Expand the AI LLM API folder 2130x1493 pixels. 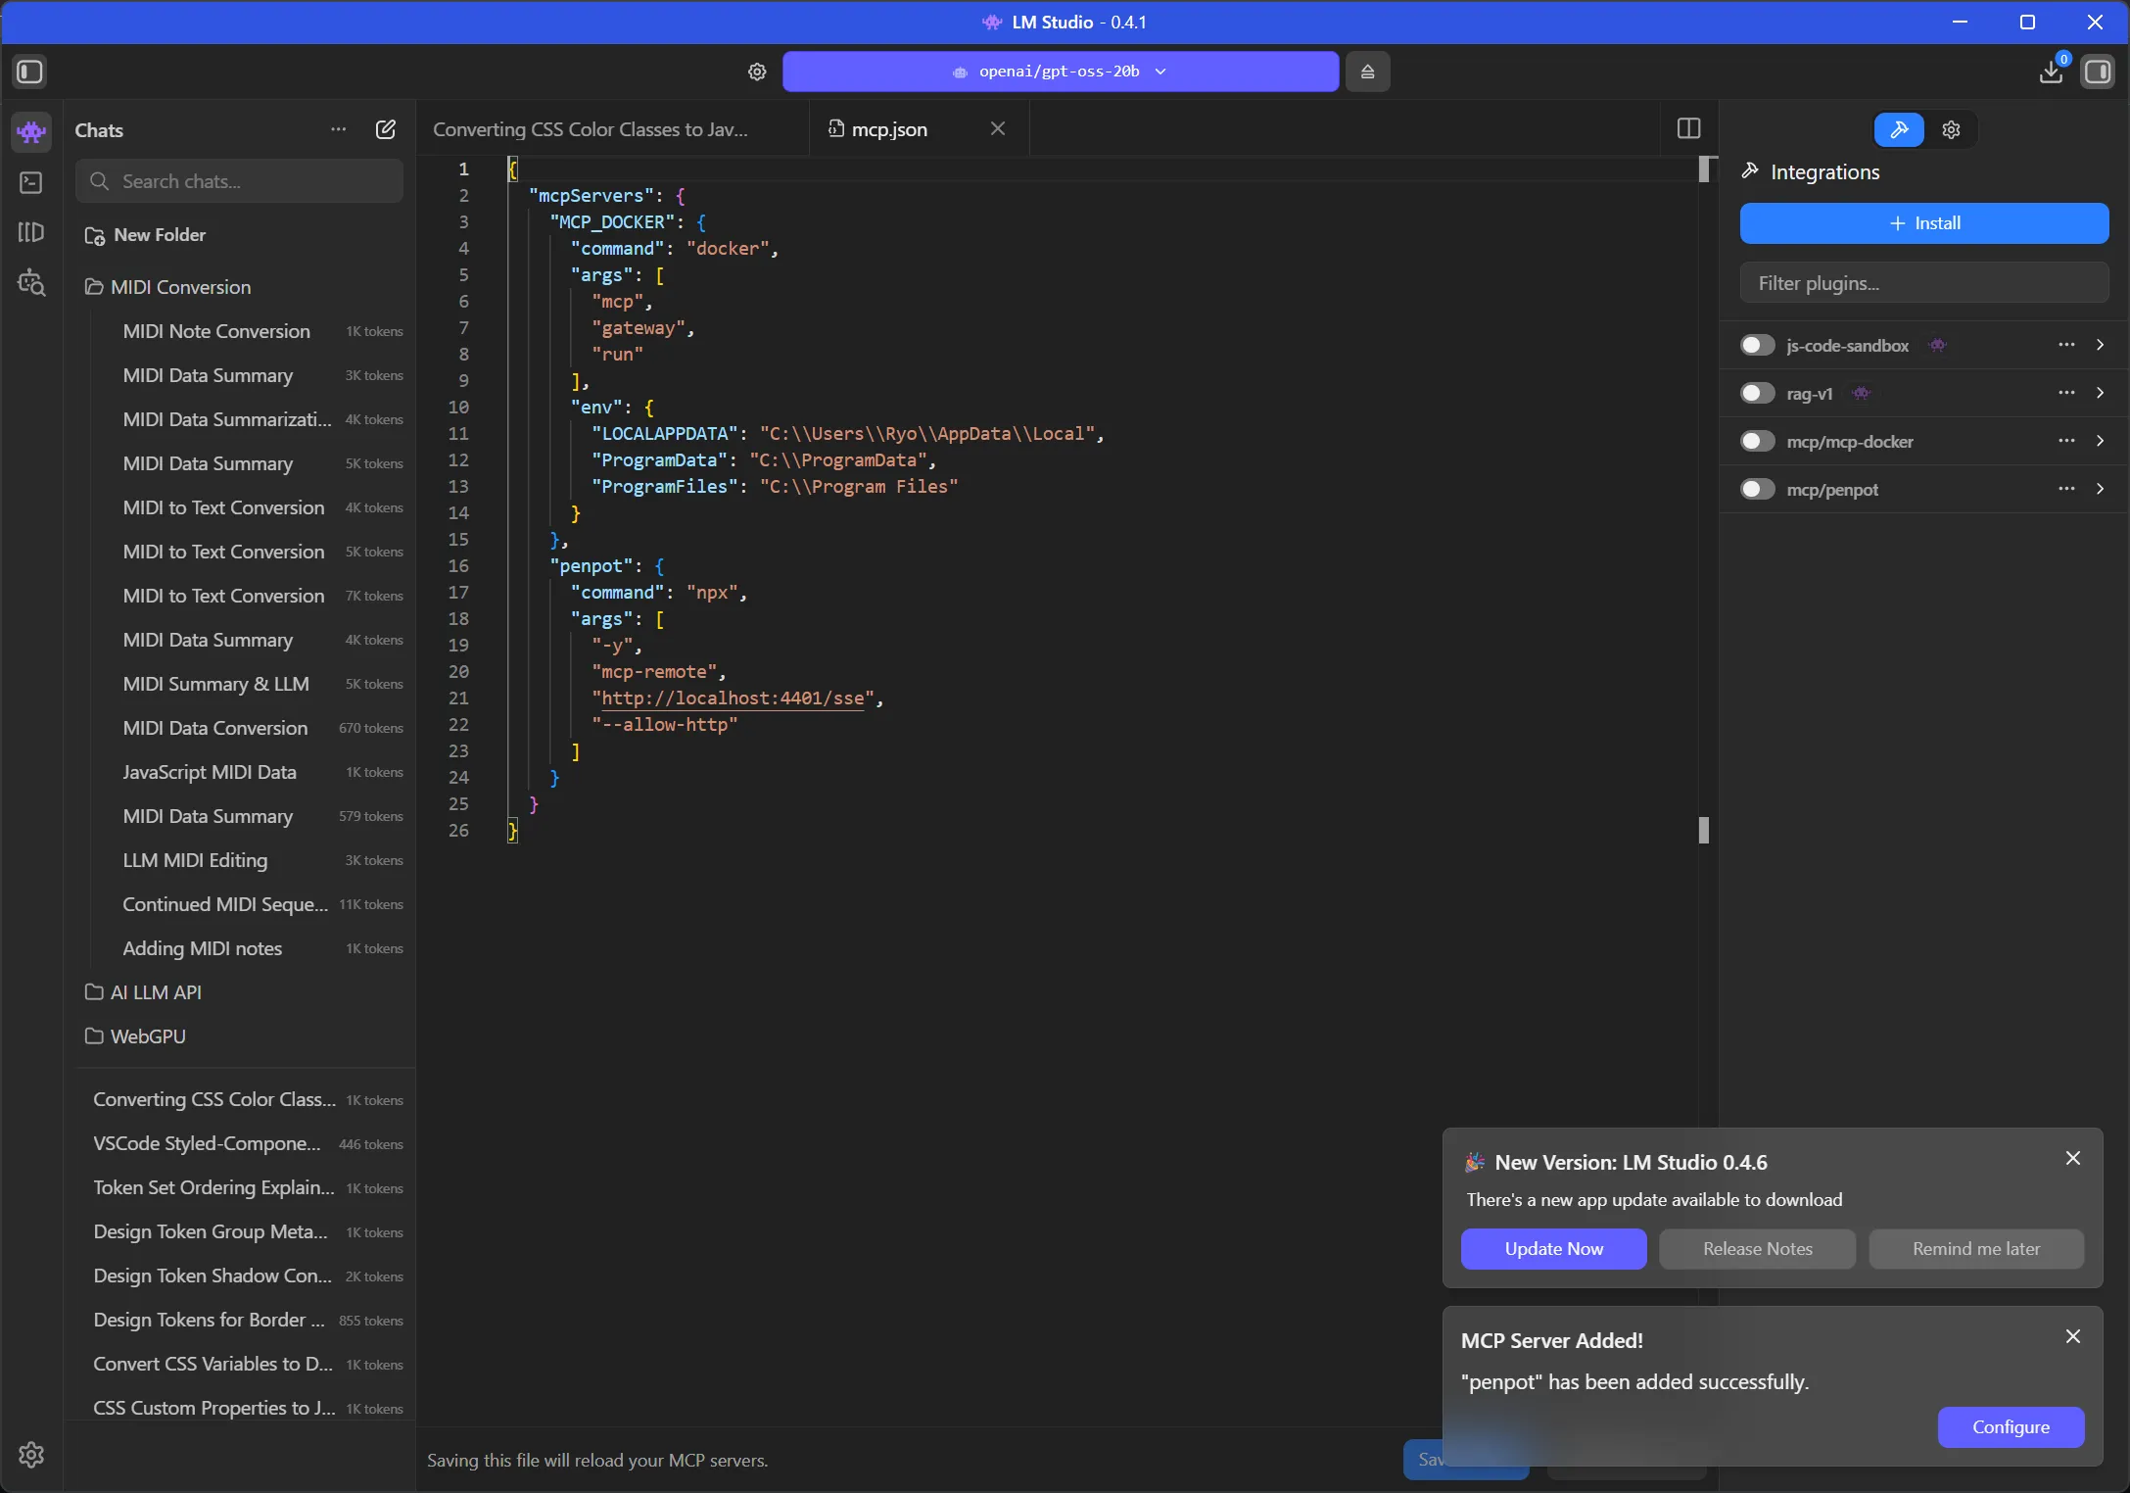coord(156,992)
